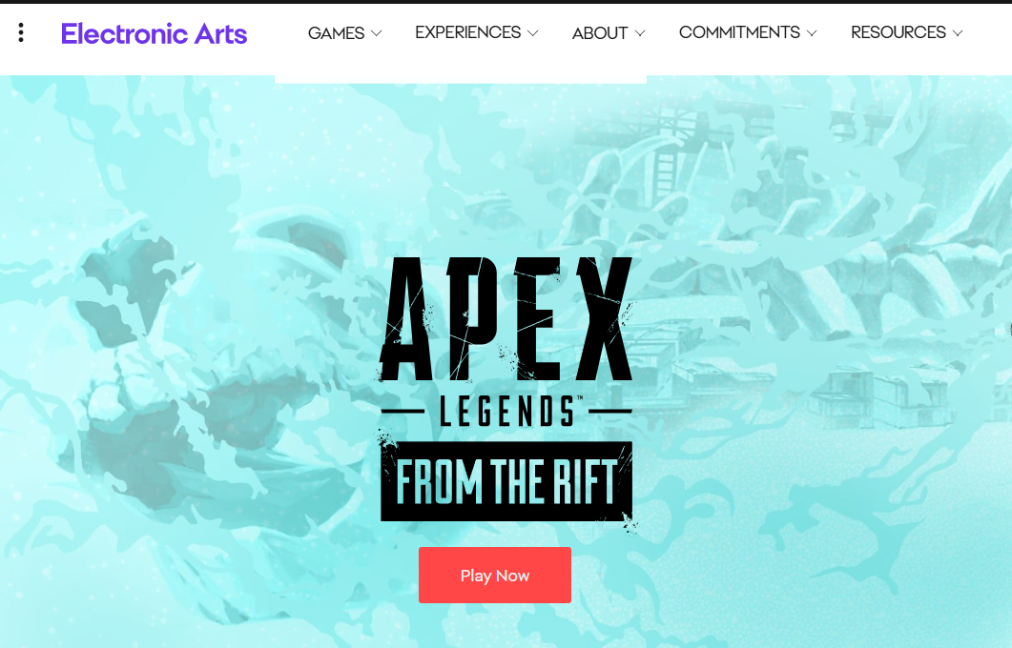The image size is (1012, 648).
Task: Click the red Play Now button
Action: [495, 576]
